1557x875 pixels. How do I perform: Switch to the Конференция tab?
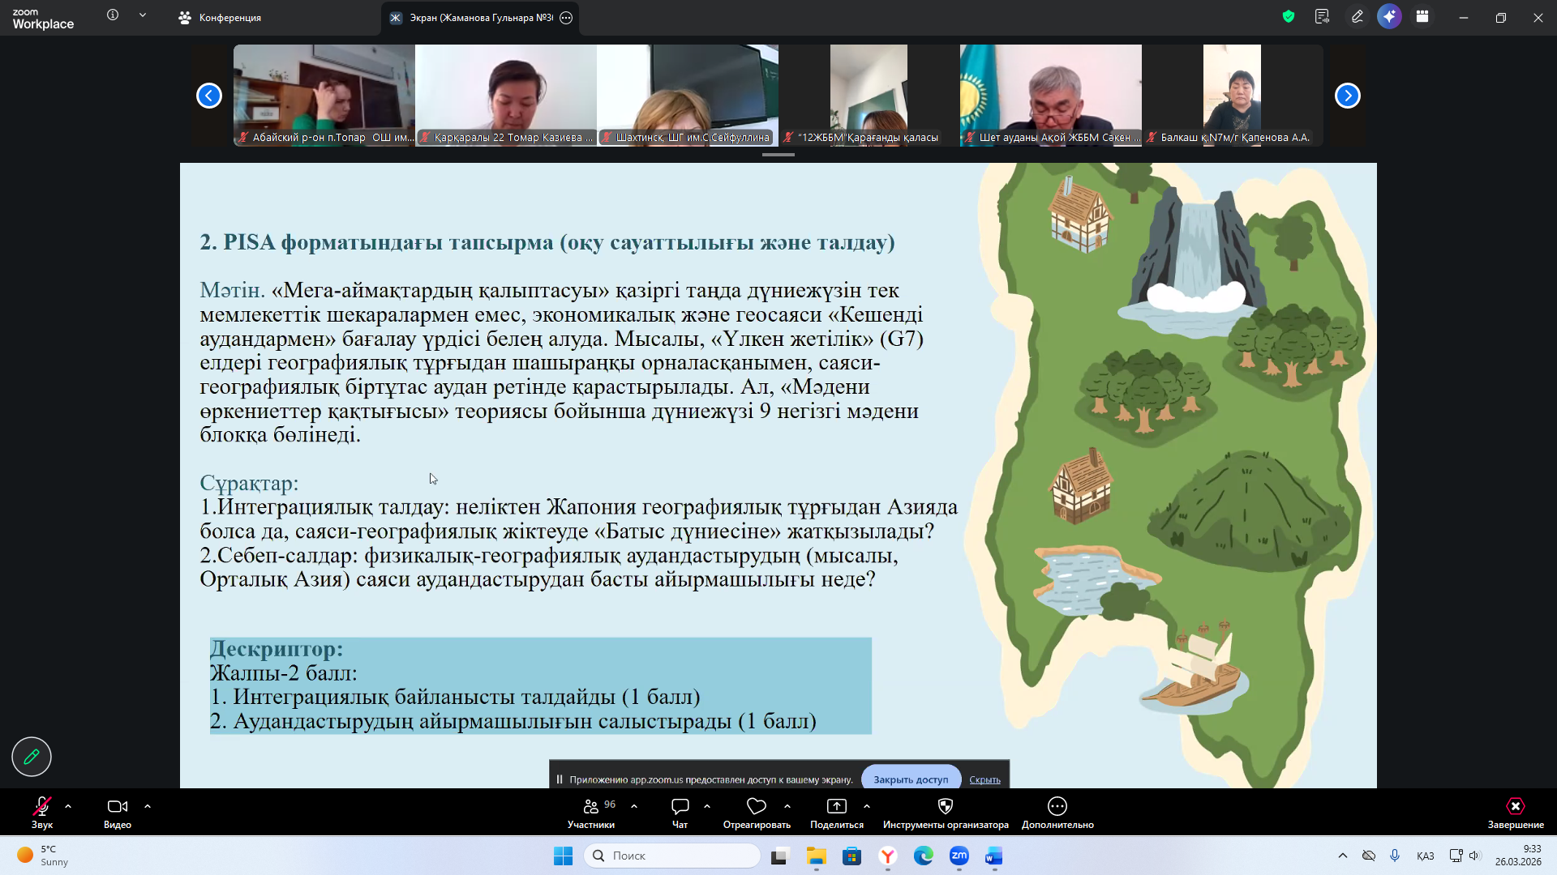[221, 18]
